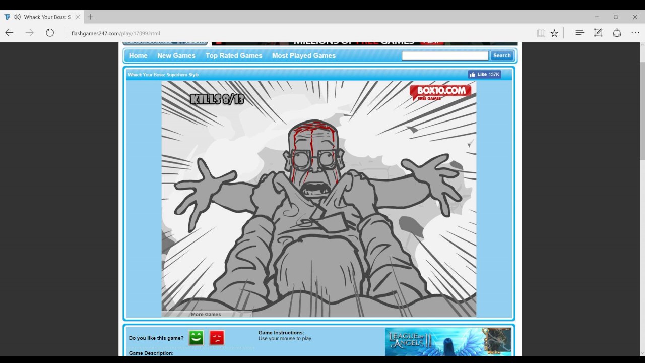Click the address bar URL
Image resolution: width=645 pixels, height=363 pixels.
[x=116, y=33]
